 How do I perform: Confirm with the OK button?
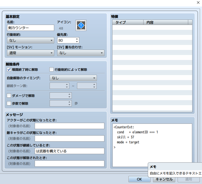pyautogui.click(x=140, y=179)
